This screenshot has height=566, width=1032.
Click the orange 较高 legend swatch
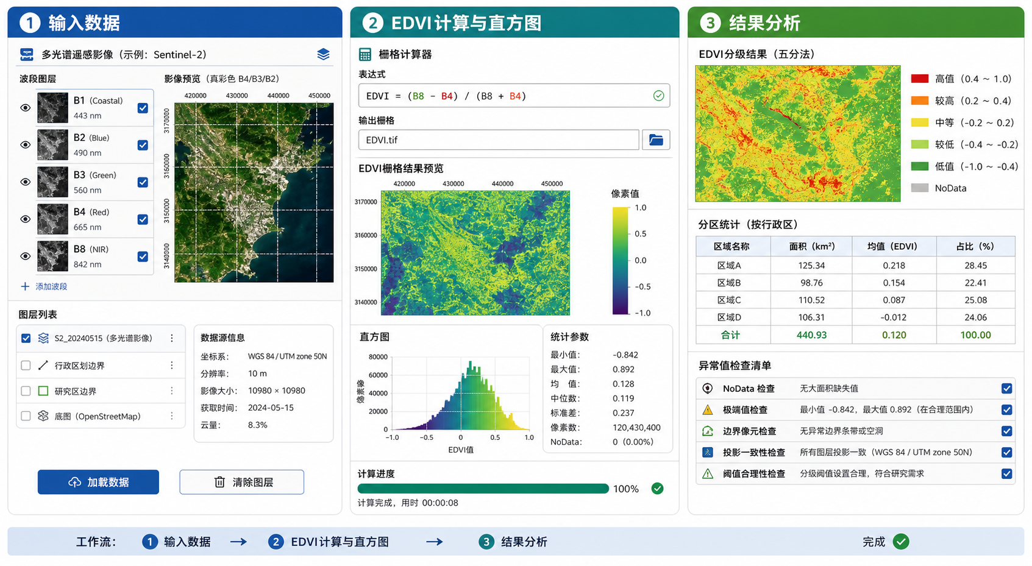point(920,101)
